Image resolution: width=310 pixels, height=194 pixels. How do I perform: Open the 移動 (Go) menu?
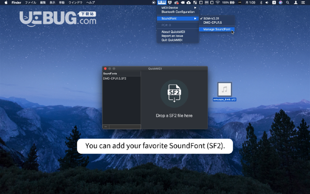[61, 3]
